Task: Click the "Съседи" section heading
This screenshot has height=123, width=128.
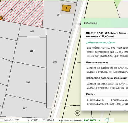Action: [91, 94]
